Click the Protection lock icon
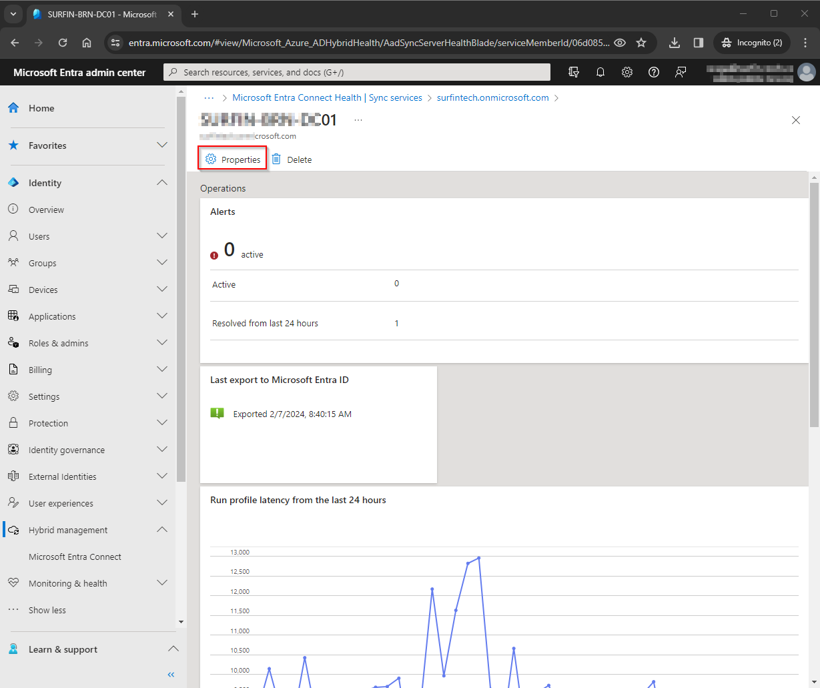The height and width of the screenshot is (688, 820). point(13,423)
